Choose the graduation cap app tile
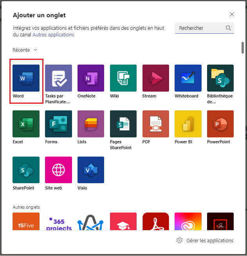Viewport: 247px width, 256px height. (x=123, y=222)
